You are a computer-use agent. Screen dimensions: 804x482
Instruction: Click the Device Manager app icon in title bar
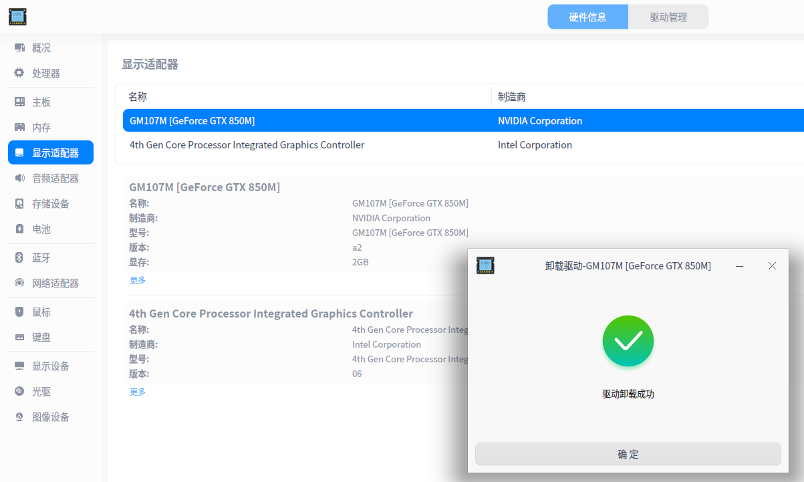(x=17, y=17)
